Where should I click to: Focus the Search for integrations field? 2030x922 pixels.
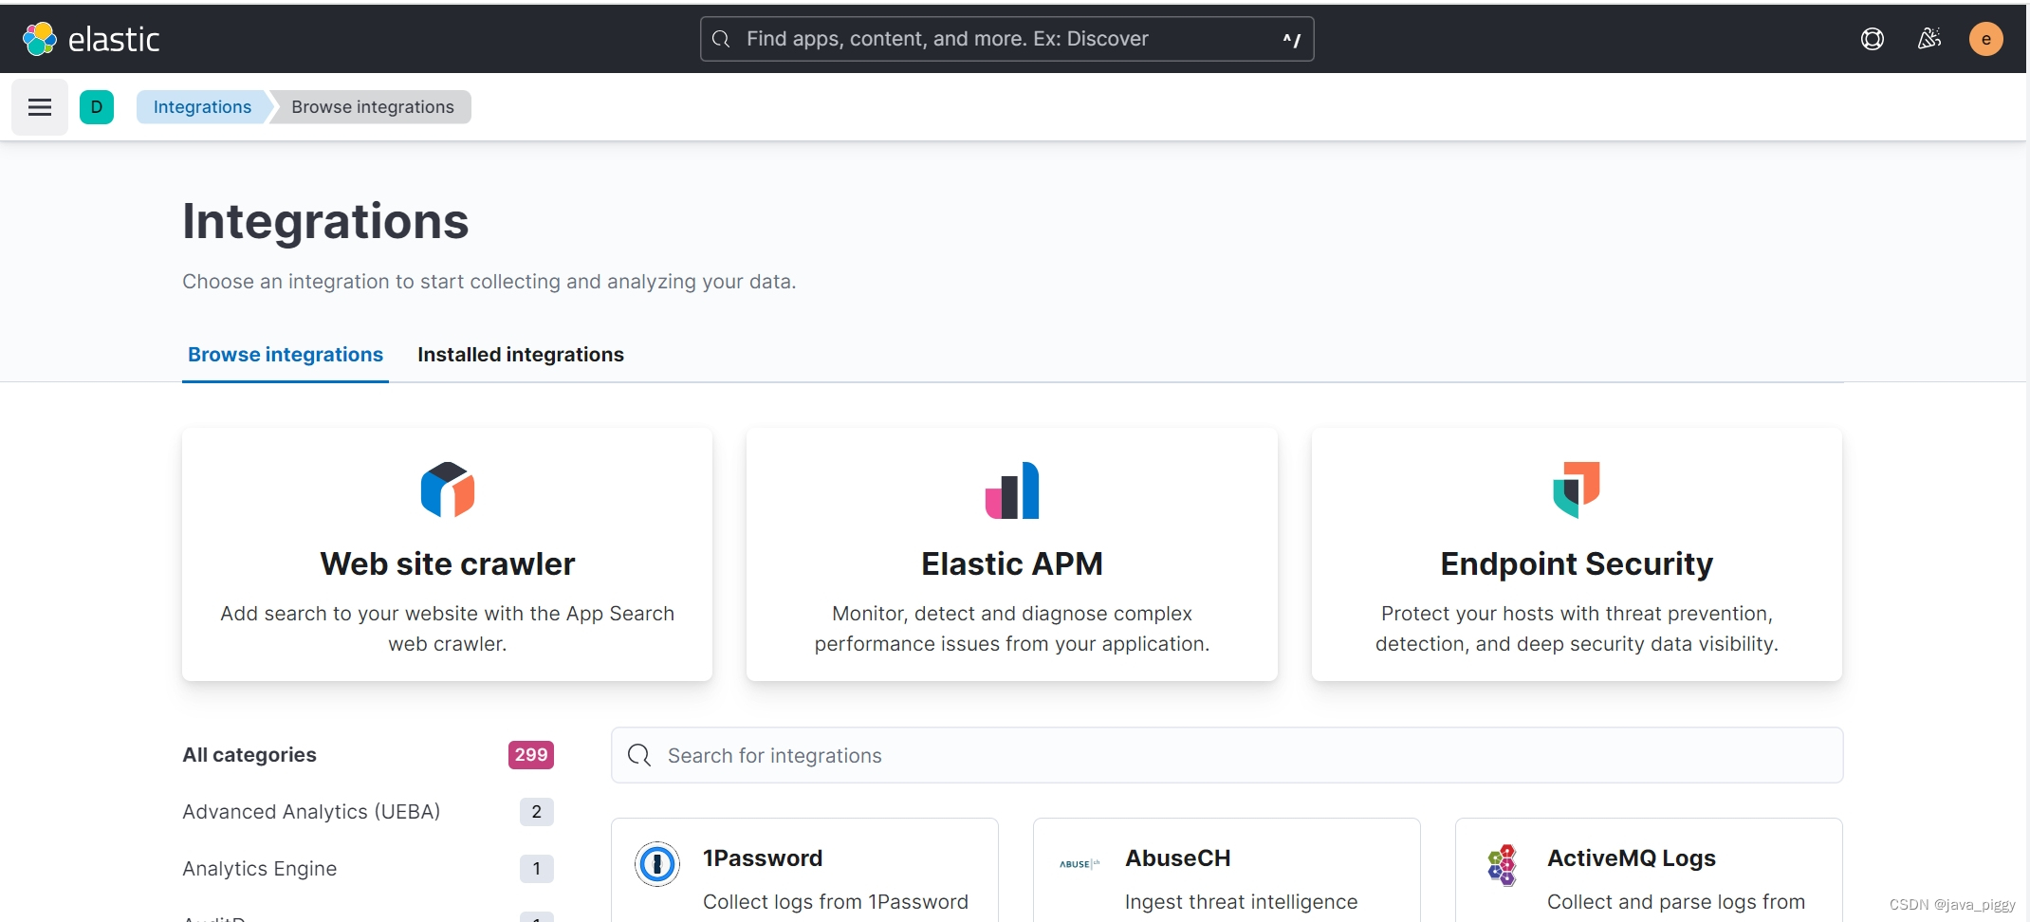point(1227,755)
